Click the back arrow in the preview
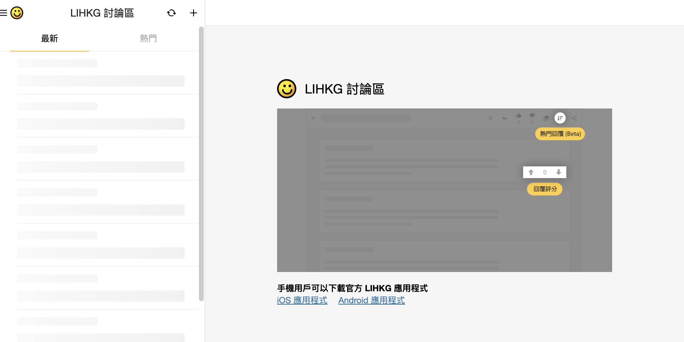Viewport: 684px width, 342px height. (x=314, y=118)
